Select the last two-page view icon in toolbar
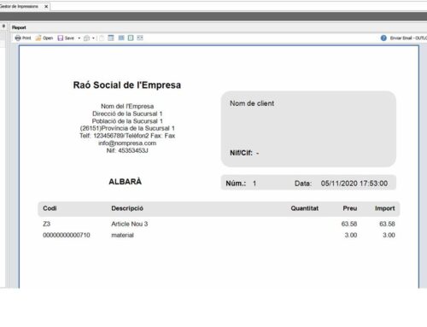The image size is (427, 327). point(140,38)
